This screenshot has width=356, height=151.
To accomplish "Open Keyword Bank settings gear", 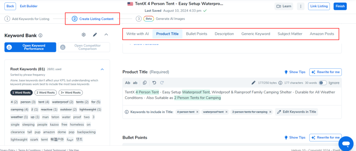I will (83, 35).
